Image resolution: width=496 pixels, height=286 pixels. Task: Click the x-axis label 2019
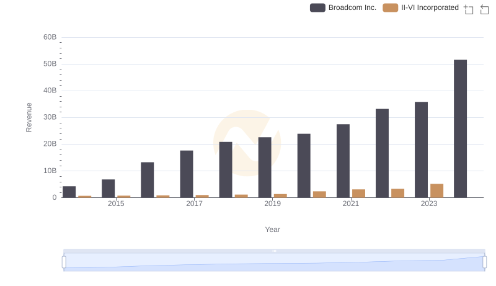click(272, 203)
